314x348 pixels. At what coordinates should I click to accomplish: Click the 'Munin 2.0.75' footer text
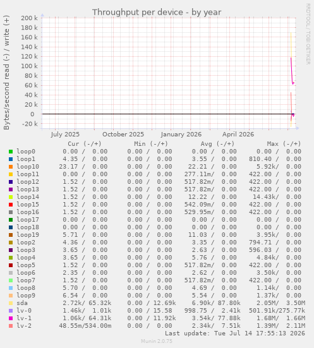157,341
